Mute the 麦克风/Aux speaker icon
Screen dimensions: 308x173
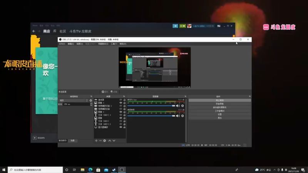pos(178,106)
